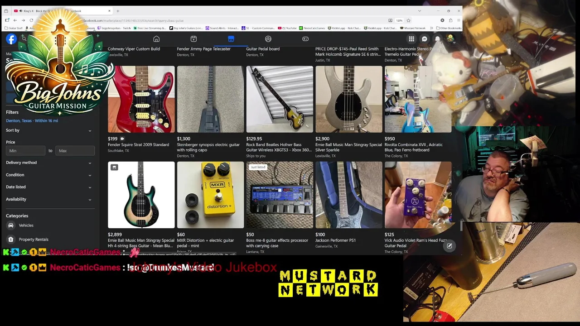The image size is (580, 326).
Task: Click Fender Squire Strat 2009 Standard title
Action: [x=138, y=145]
